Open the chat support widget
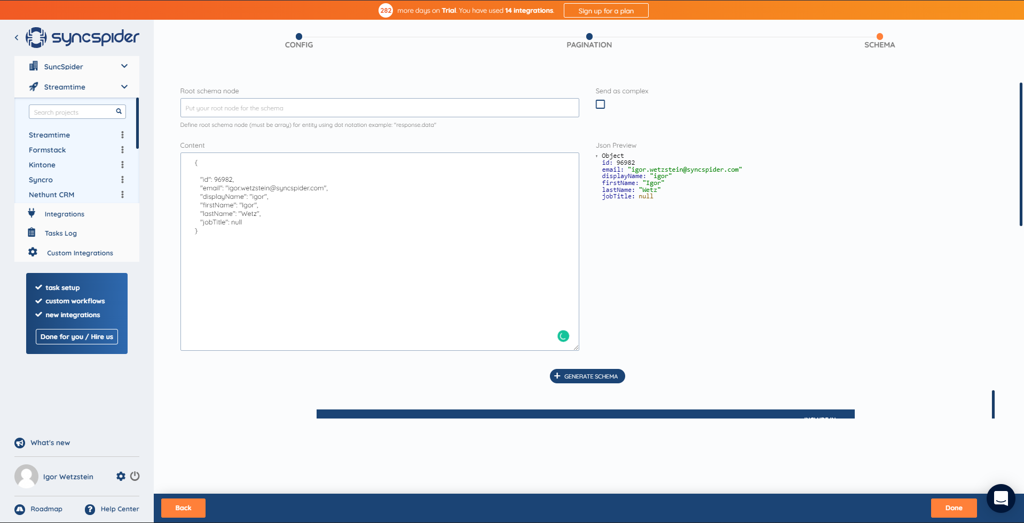 [x=1001, y=498]
